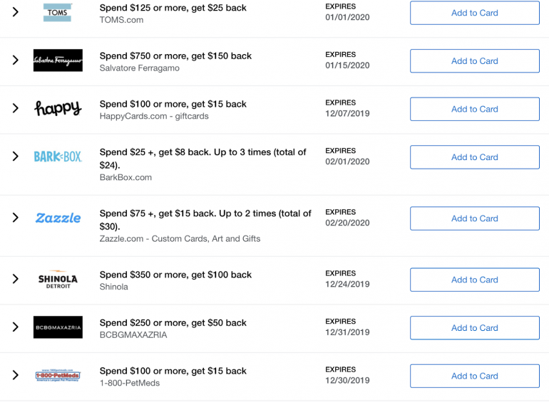549x402 pixels.
Task: Click the Shinola Detroit logo
Action: pyautogui.click(x=58, y=280)
